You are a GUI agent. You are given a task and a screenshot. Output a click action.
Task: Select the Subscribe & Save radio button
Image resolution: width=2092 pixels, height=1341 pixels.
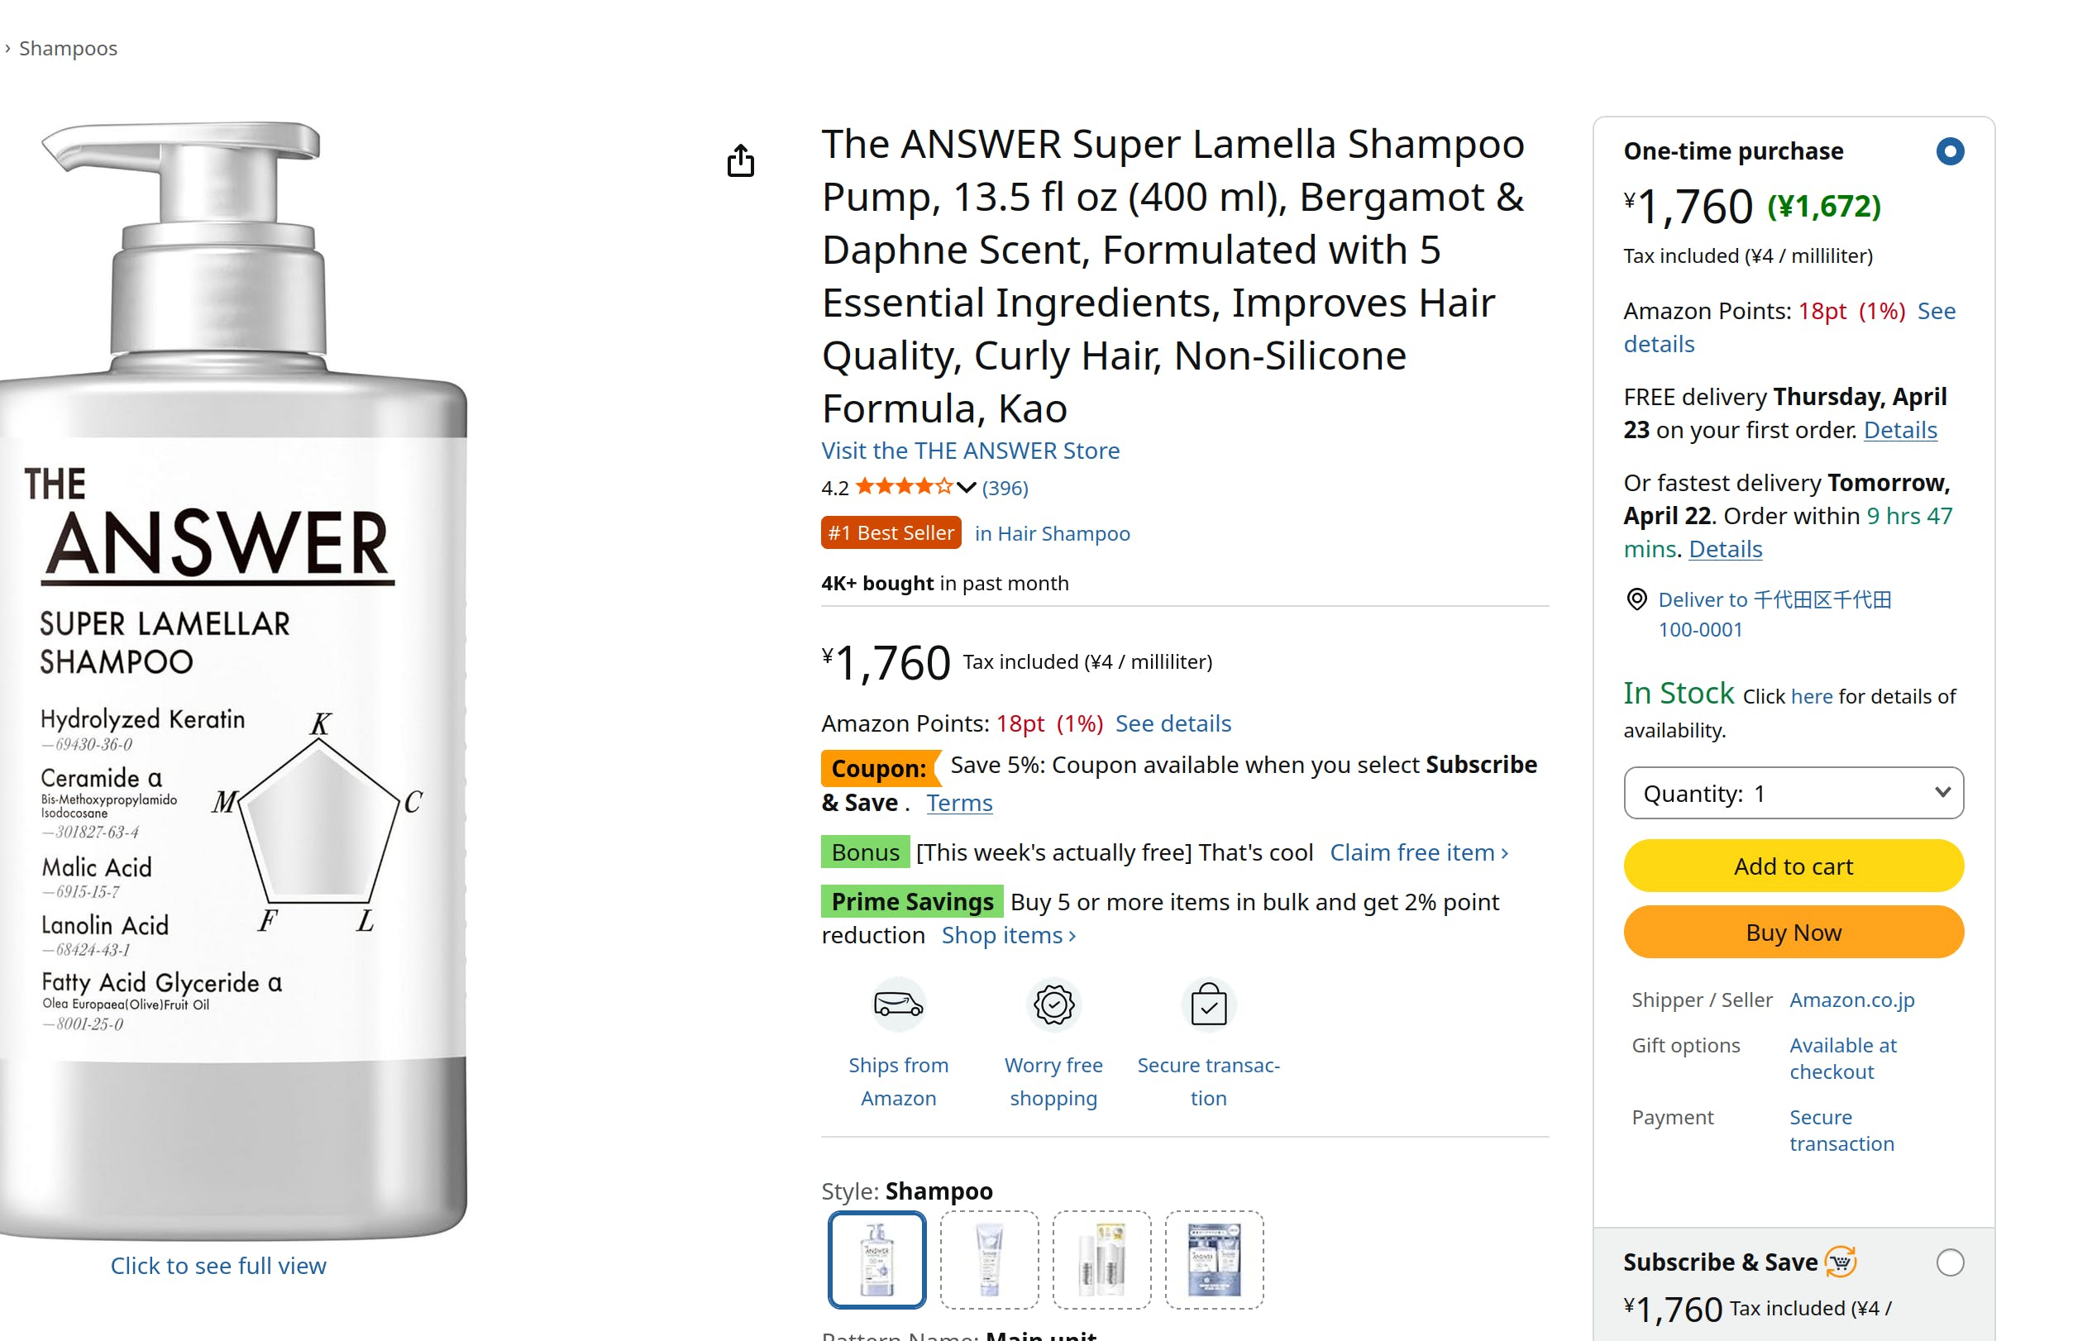(x=1949, y=1262)
